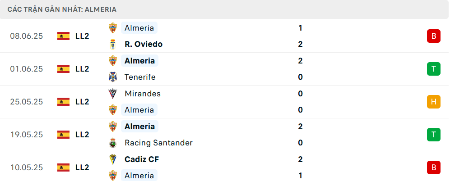Screen dimensions: 450x181
Task: Click red B badge for Cadiz match
Action: click(433, 167)
